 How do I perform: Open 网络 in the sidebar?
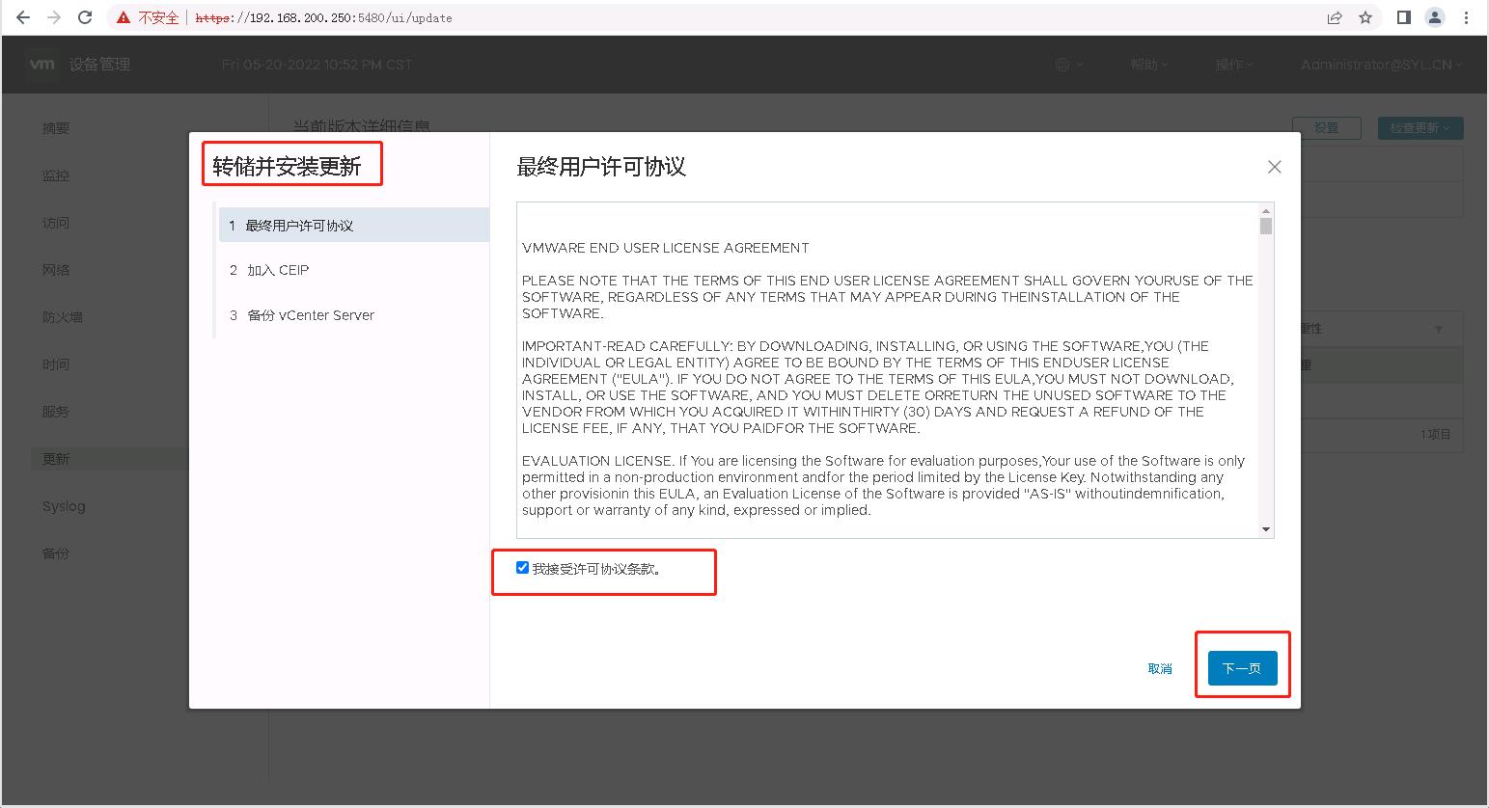click(x=56, y=270)
